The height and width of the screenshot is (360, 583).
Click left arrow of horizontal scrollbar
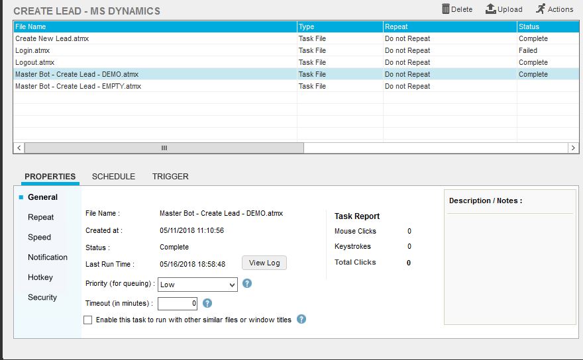pos(19,148)
